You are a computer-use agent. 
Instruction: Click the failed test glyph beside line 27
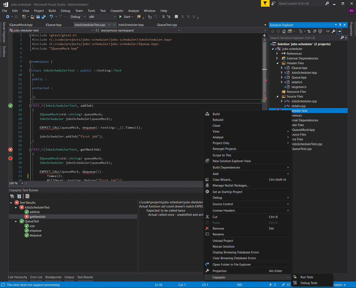[10, 150]
